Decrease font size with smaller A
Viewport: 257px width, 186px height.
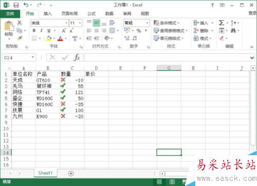coord(71,31)
